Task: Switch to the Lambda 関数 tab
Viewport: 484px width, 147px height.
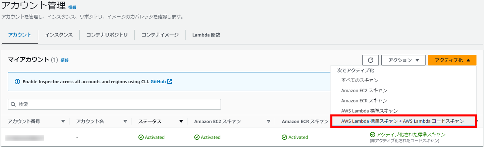Action: [206, 35]
